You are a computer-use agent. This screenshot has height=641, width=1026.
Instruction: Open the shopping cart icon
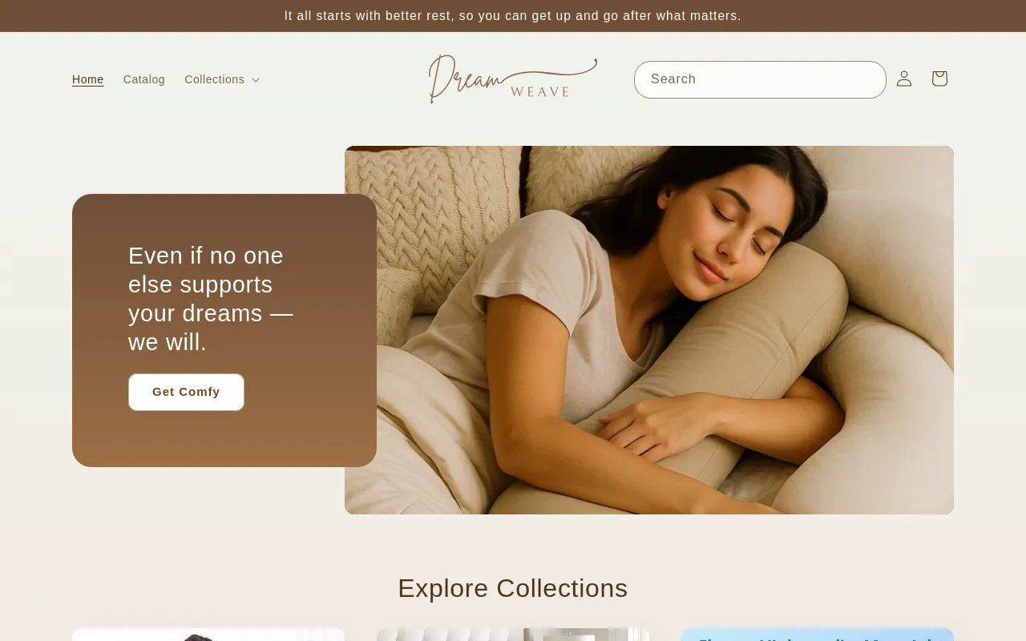[x=939, y=79]
